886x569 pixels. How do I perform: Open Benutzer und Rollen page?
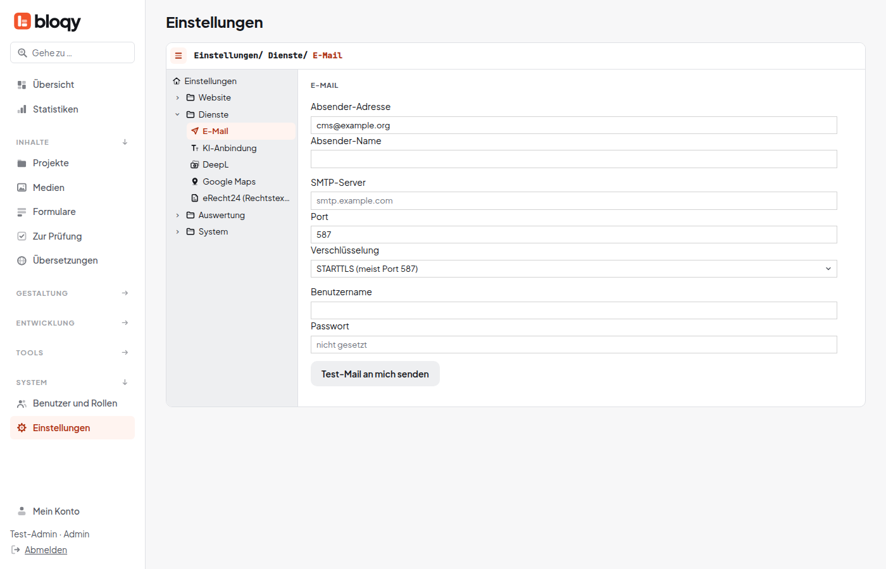coord(72,403)
